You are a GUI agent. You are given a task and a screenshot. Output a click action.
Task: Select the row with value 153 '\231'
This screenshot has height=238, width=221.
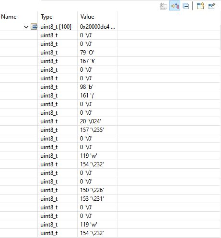pos(110,199)
